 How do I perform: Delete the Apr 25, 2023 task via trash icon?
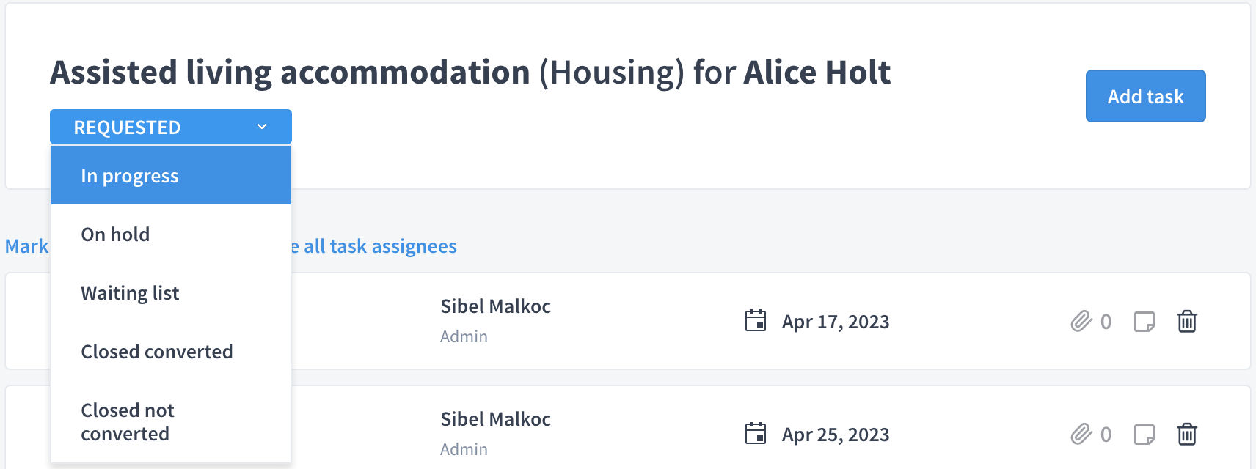coord(1186,434)
